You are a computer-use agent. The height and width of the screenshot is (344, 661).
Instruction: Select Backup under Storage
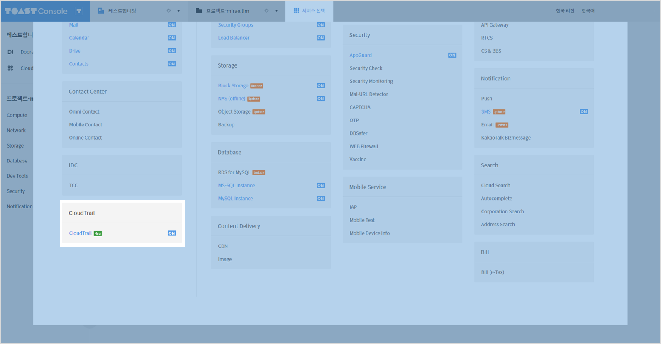(x=226, y=125)
